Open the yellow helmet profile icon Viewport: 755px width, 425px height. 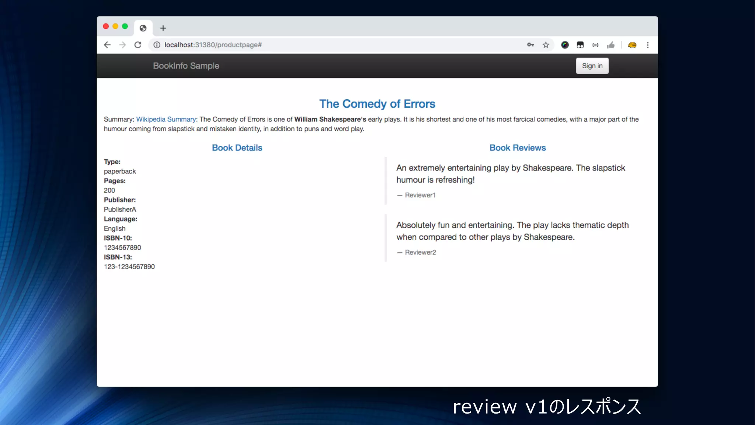632,45
